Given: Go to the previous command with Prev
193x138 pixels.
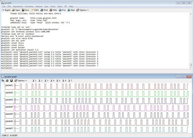Looking at the screenshot, I should pos(63,10).
